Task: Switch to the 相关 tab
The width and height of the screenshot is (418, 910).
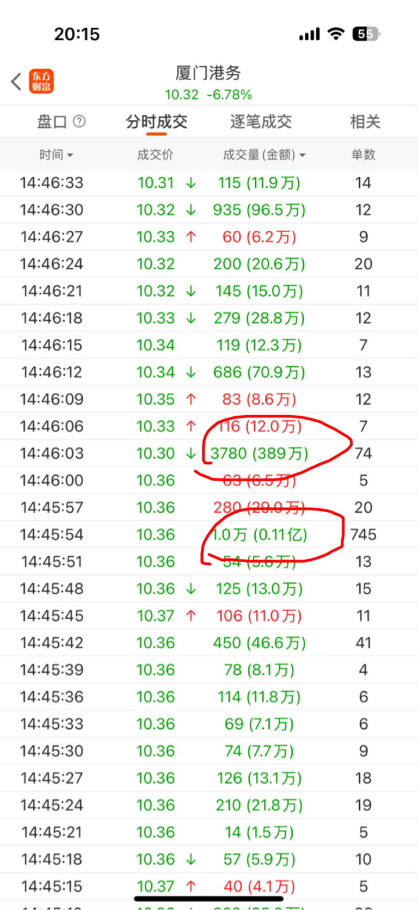Action: (365, 121)
